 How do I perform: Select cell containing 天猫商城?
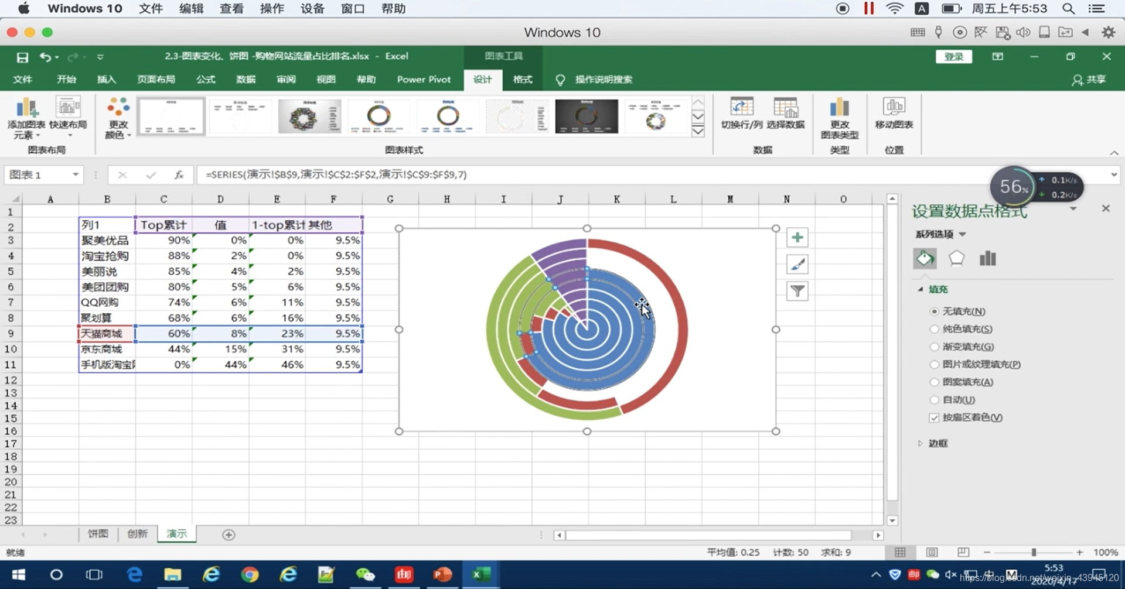[107, 333]
